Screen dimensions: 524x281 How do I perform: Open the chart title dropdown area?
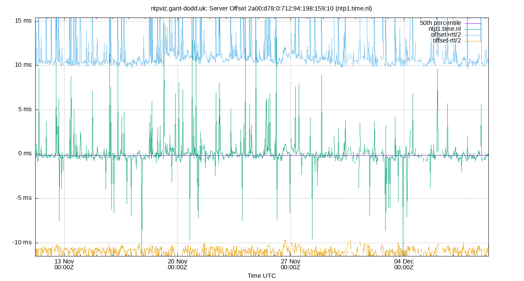click(x=262, y=8)
